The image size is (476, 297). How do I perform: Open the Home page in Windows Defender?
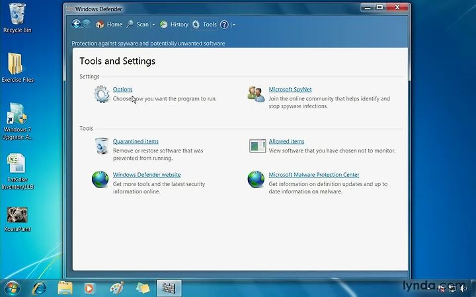pos(109,24)
